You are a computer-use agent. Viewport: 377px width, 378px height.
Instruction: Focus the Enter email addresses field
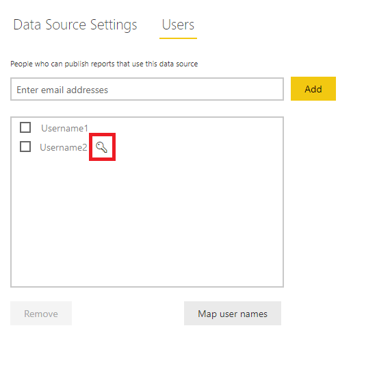point(147,89)
